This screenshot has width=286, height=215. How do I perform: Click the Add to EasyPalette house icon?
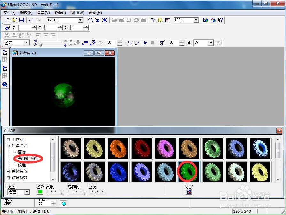[x=189, y=191]
